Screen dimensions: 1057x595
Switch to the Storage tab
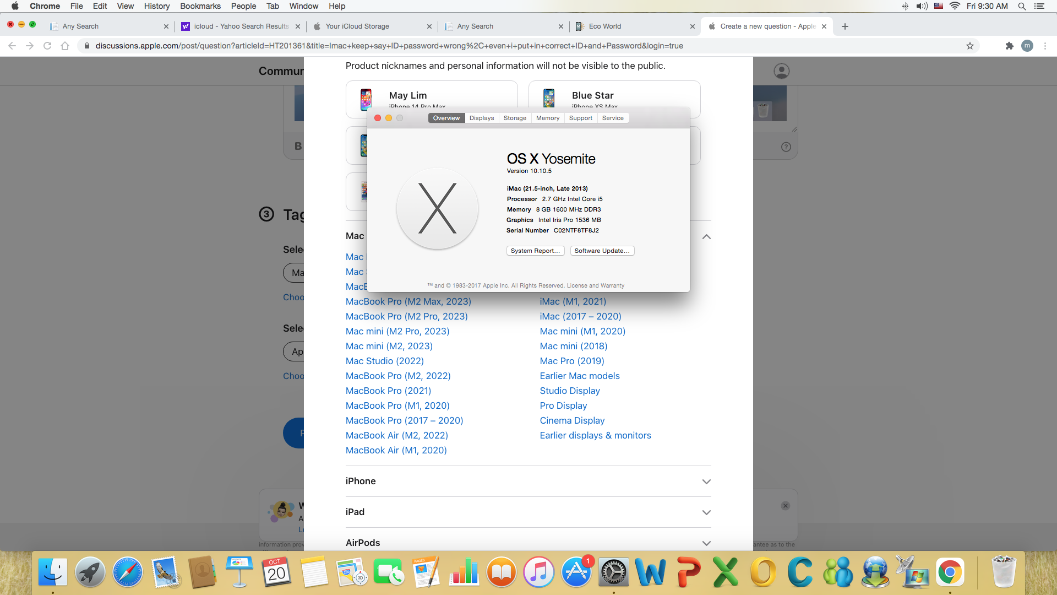point(515,118)
